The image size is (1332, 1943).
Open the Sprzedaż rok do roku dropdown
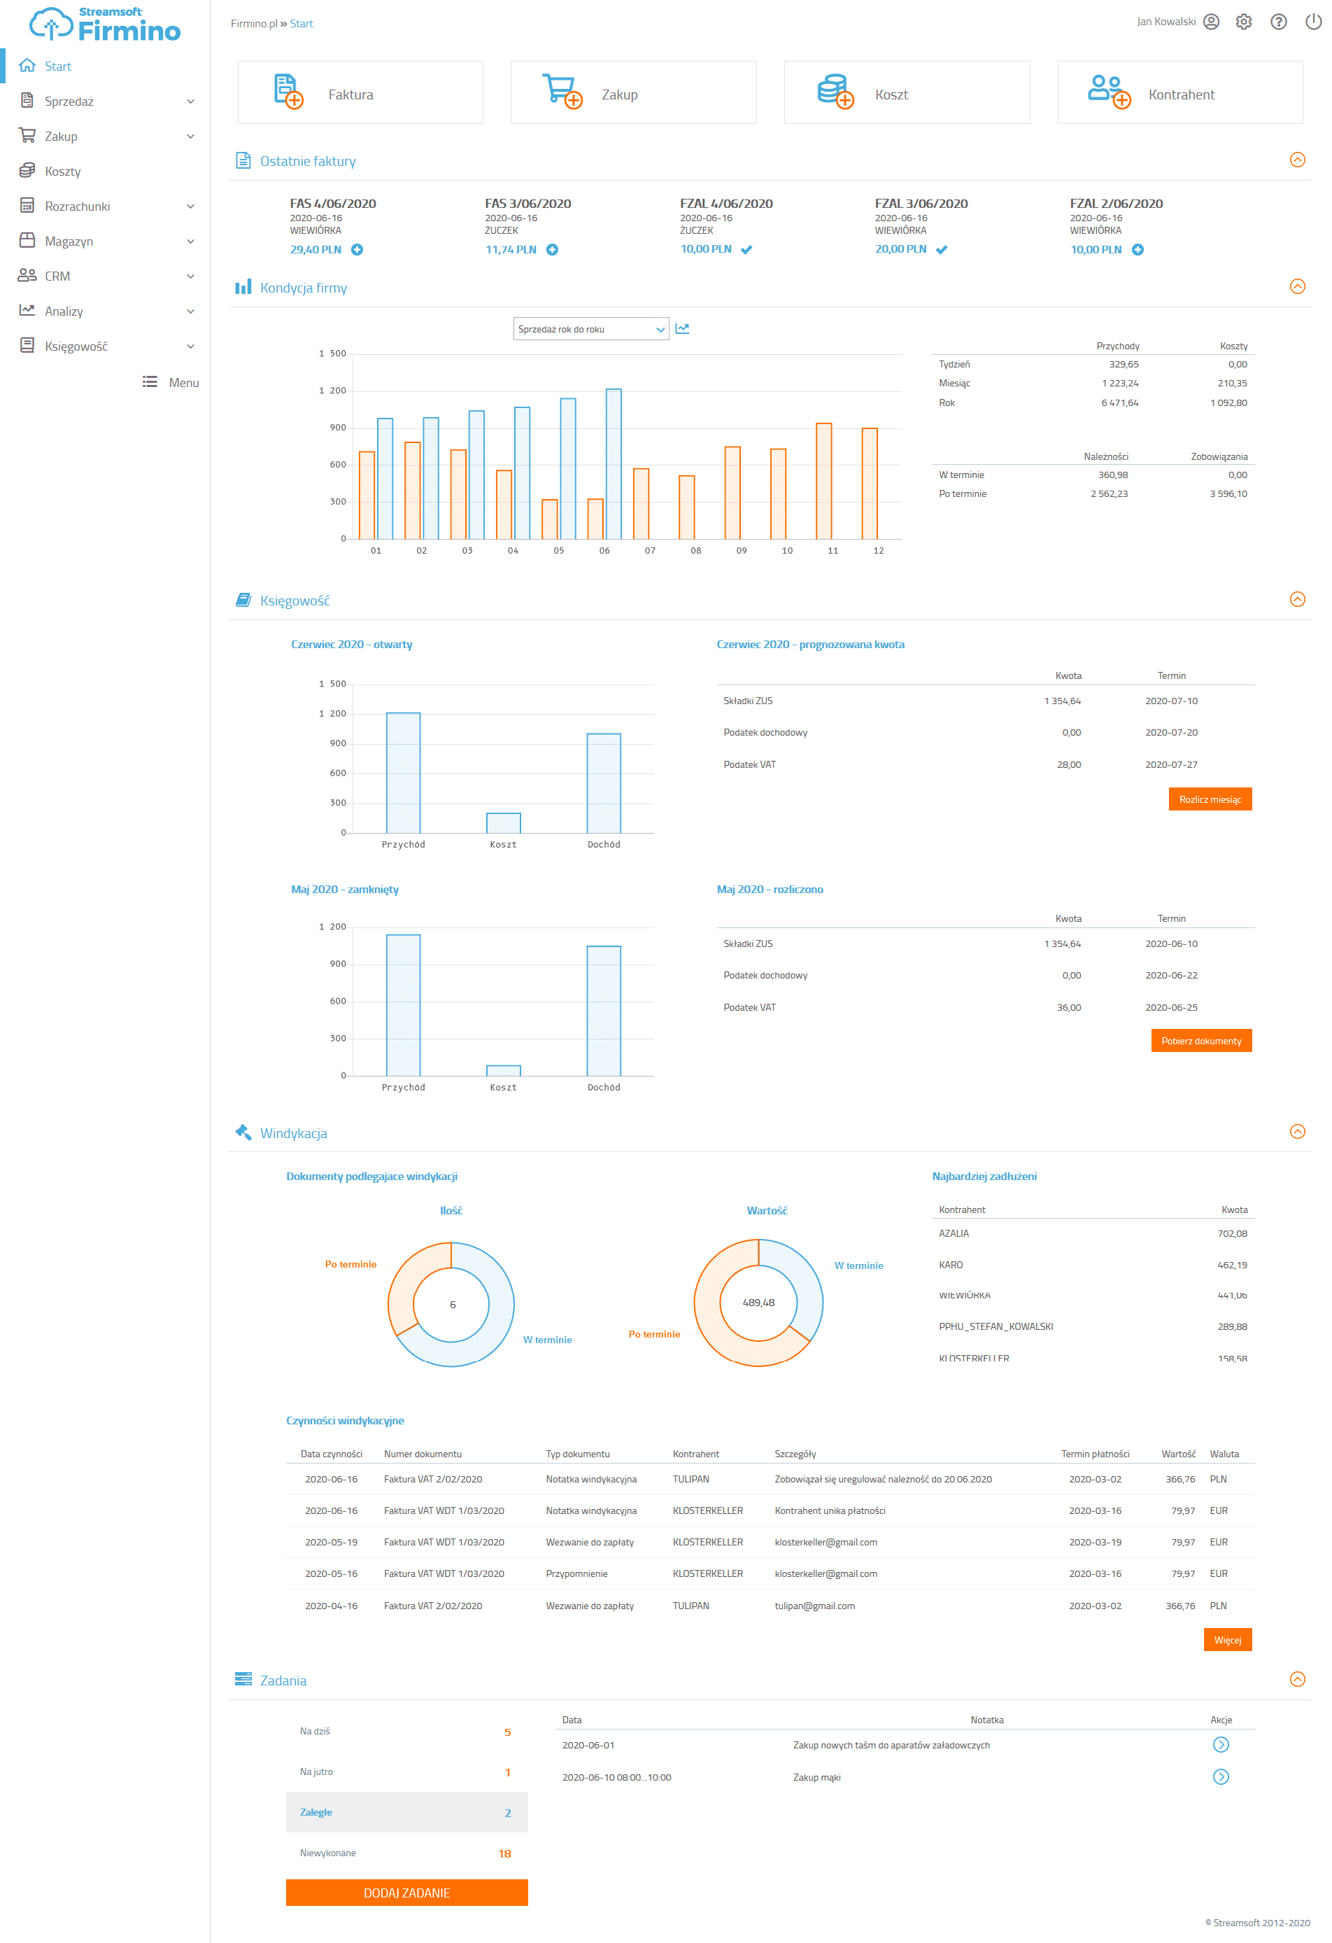coord(590,328)
